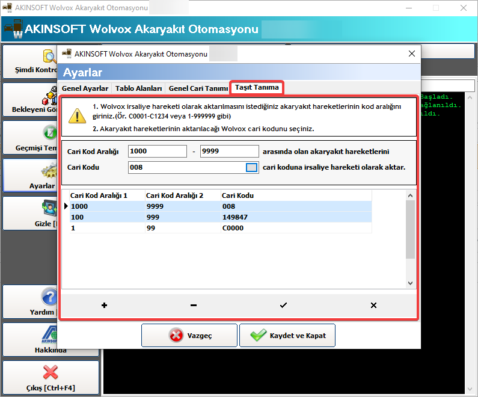Select the table row starting with 1
478x397 pixels.
[221, 228]
